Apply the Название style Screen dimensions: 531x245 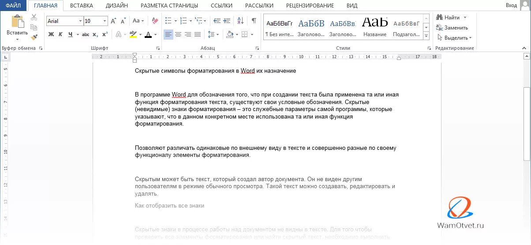(375, 27)
